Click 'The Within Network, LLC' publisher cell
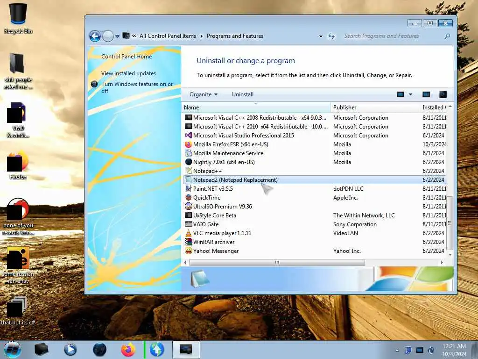This screenshot has height=359, width=478. (x=364, y=215)
